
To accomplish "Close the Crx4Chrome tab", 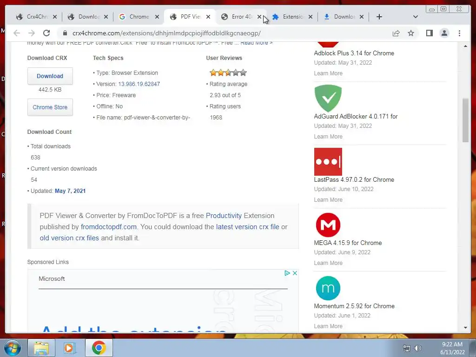I will click(x=55, y=17).
